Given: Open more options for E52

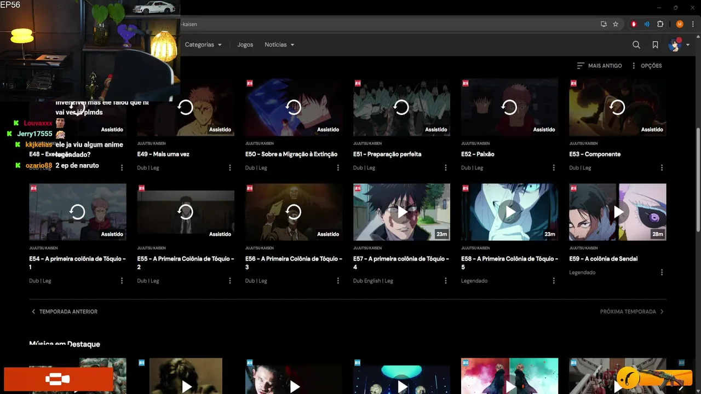Looking at the screenshot, I should pyautogui.click(x=554, y=168).
